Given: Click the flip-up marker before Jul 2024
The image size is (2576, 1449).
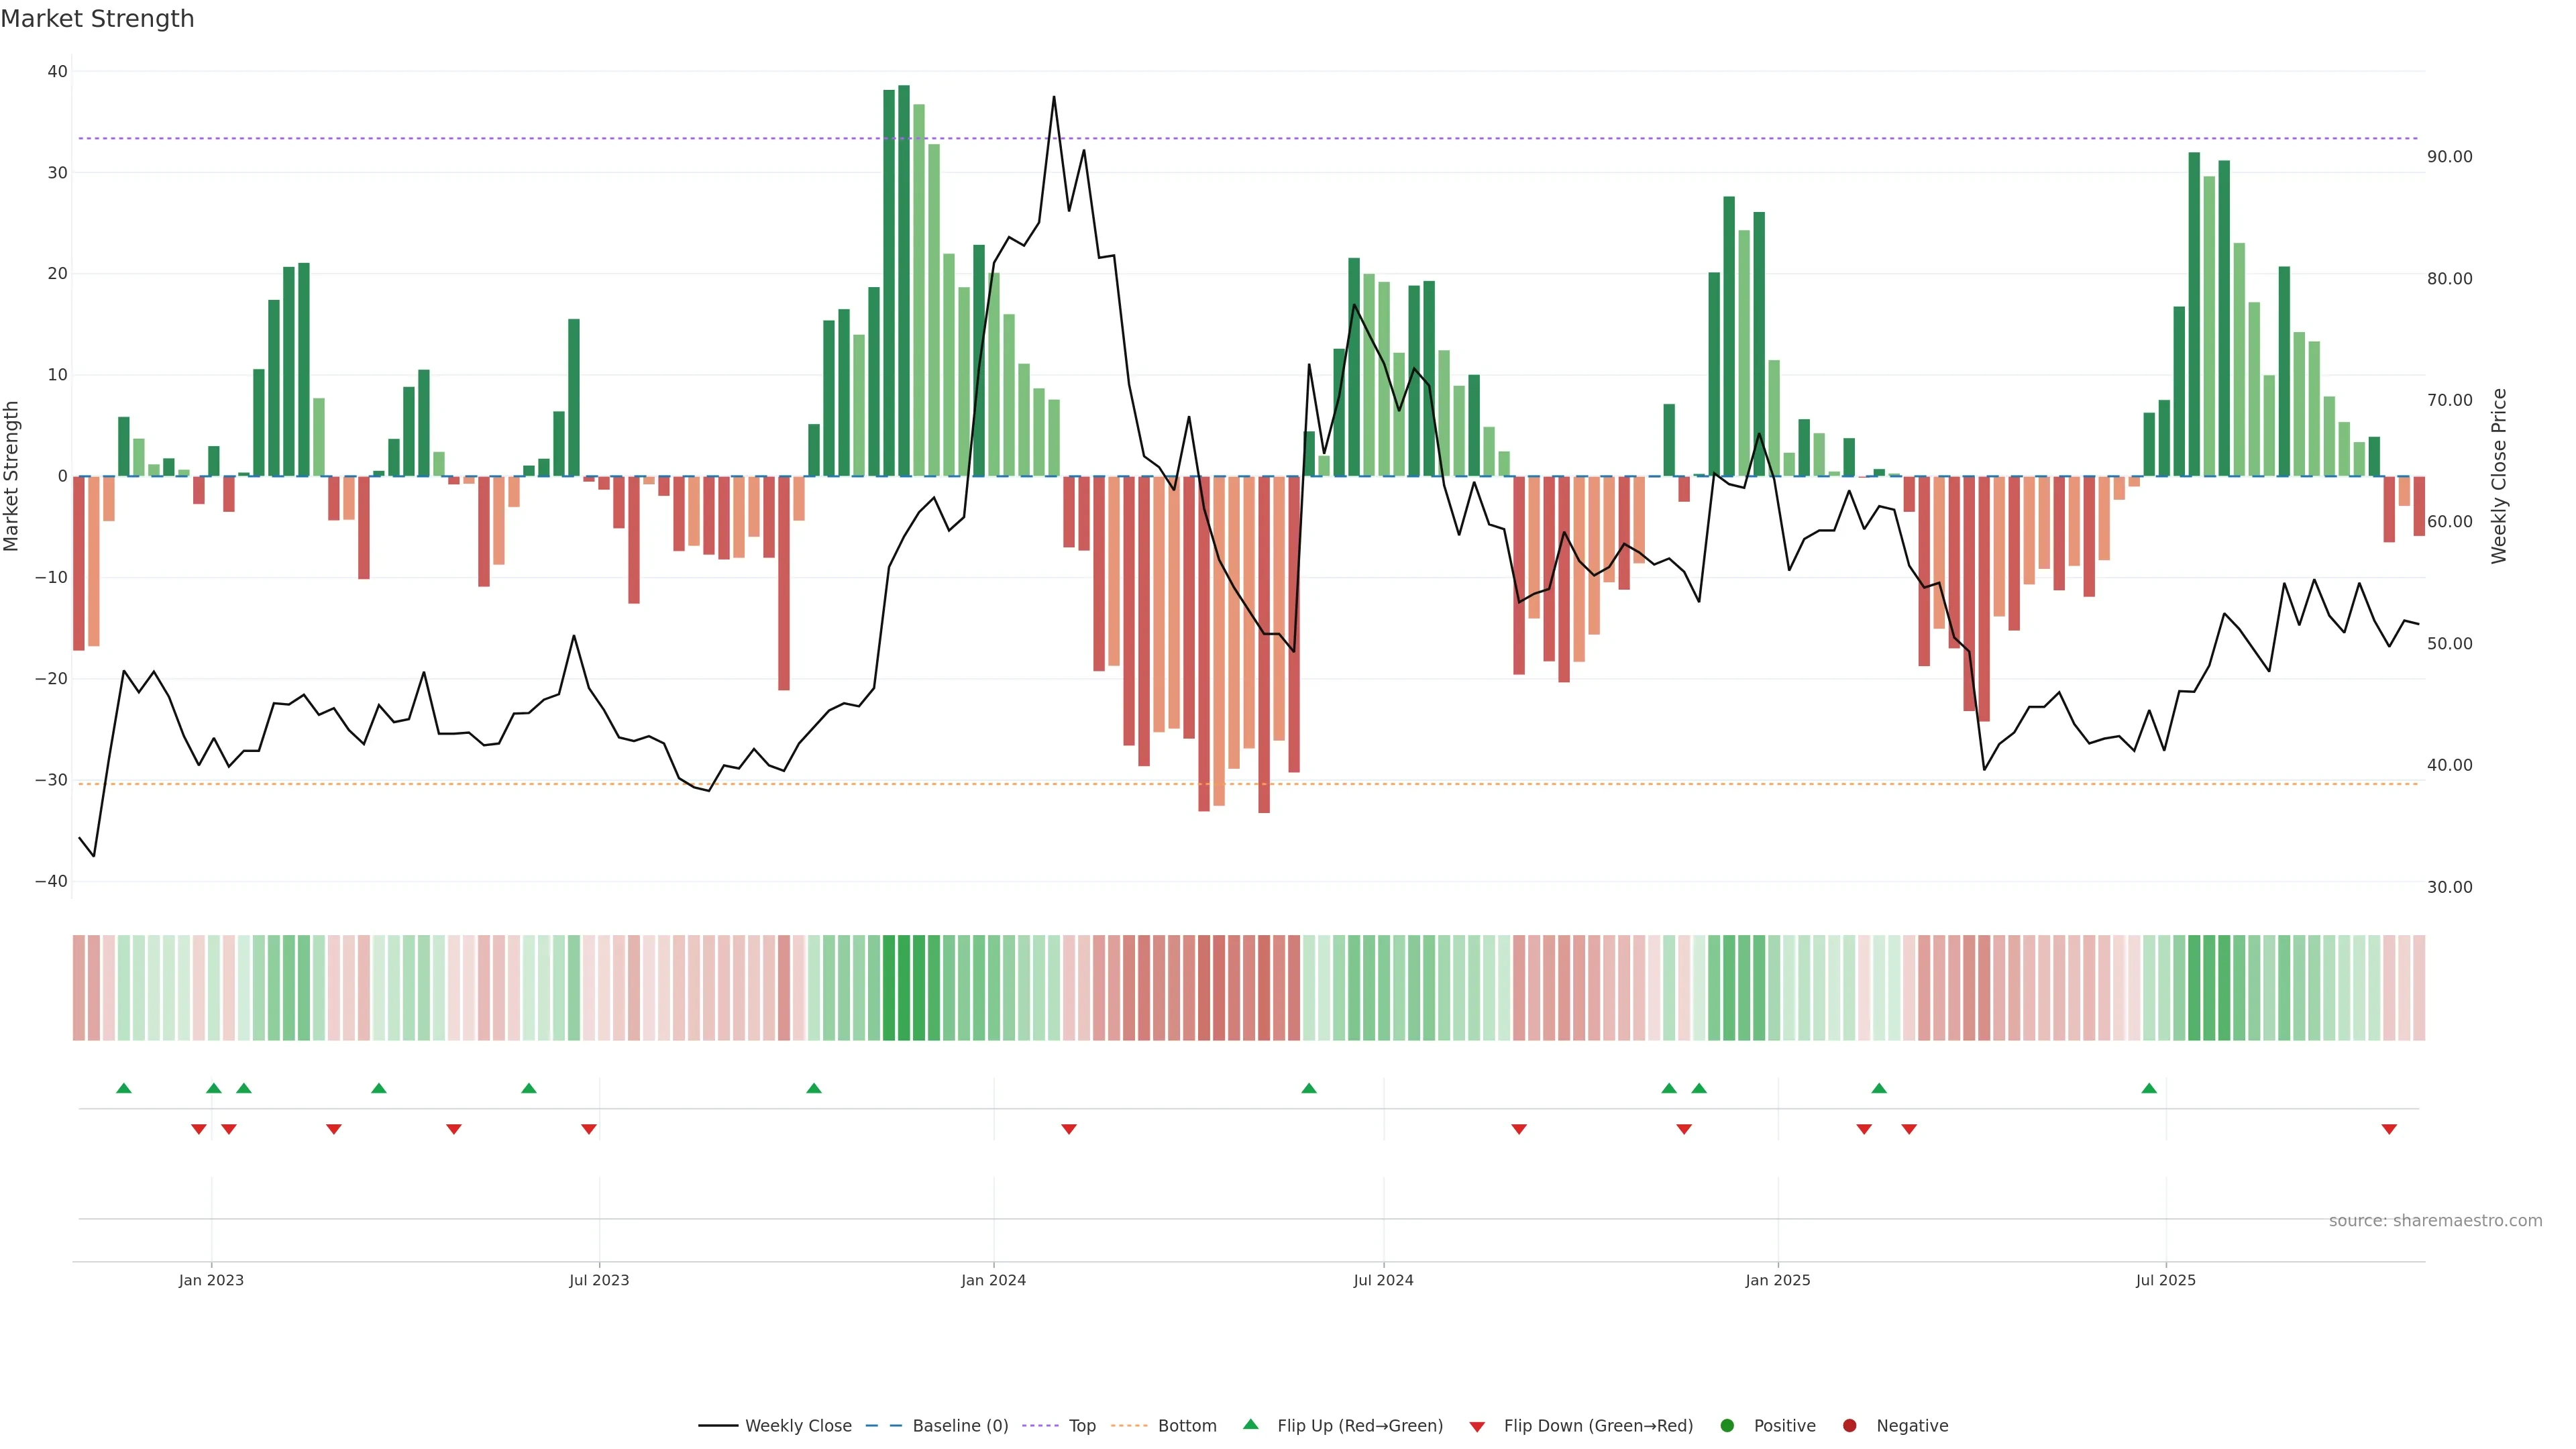Looking at the screenshot, I should coord(1309,1088).
